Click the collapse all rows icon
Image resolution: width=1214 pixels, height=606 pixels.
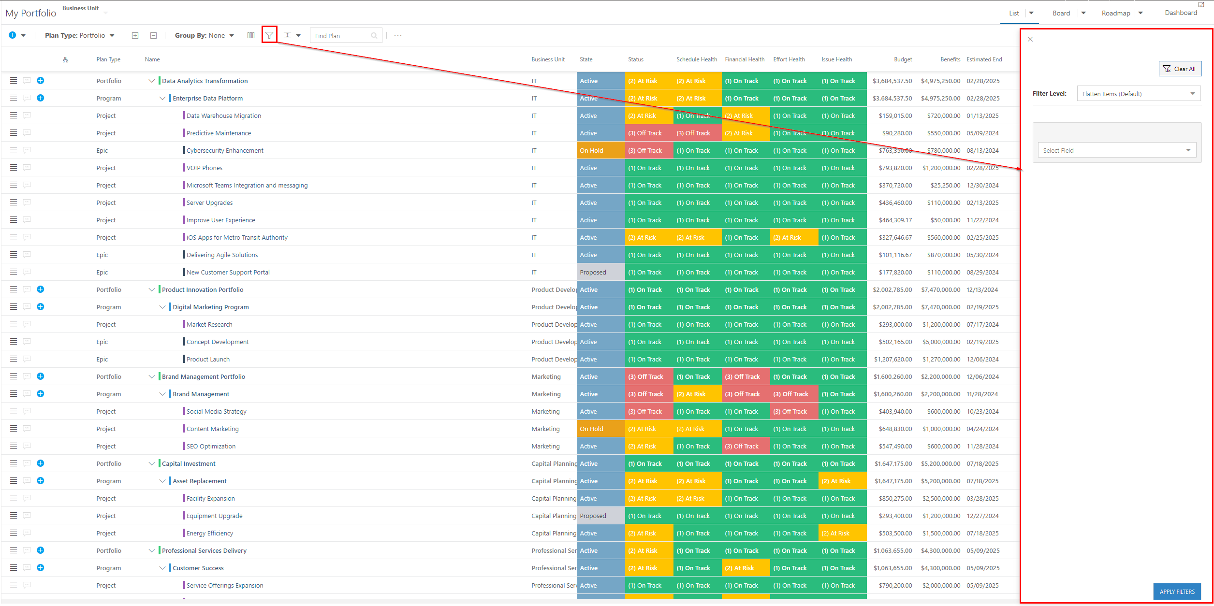(153, 35)
